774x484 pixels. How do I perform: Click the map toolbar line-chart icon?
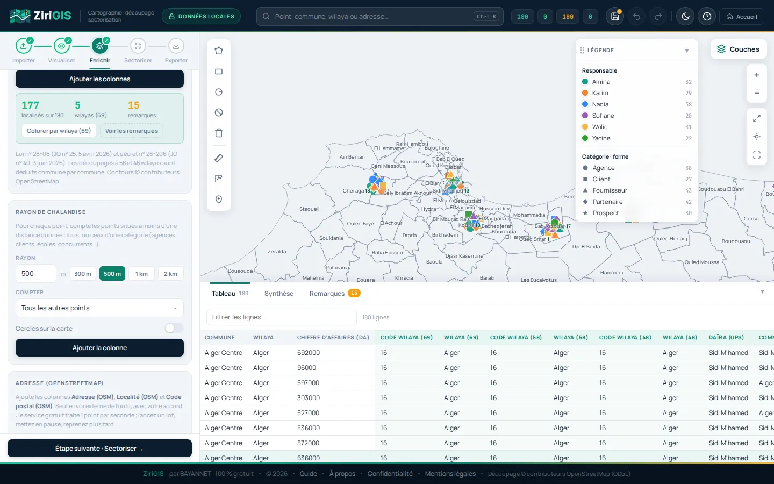pyautogui.click(x=219, y=179)
